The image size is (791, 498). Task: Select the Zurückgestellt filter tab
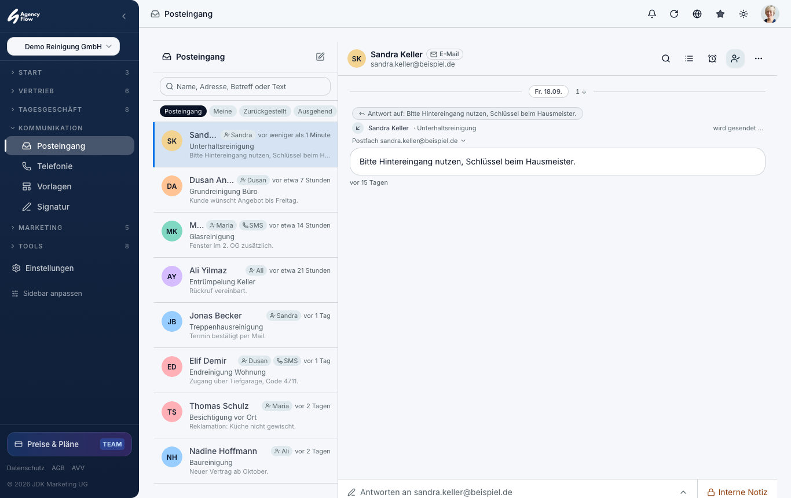[265, 111]
